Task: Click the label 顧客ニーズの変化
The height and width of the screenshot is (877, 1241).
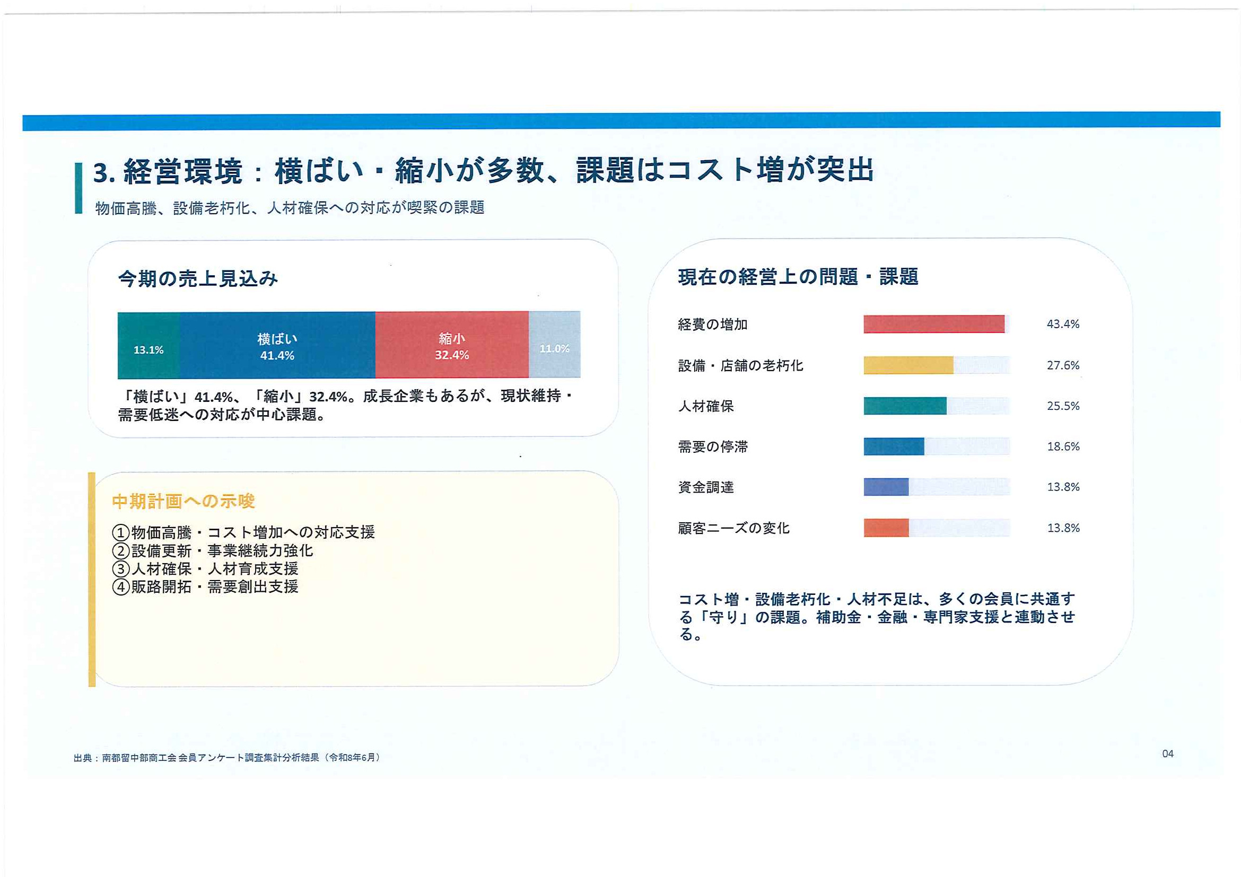Action: 733,528
